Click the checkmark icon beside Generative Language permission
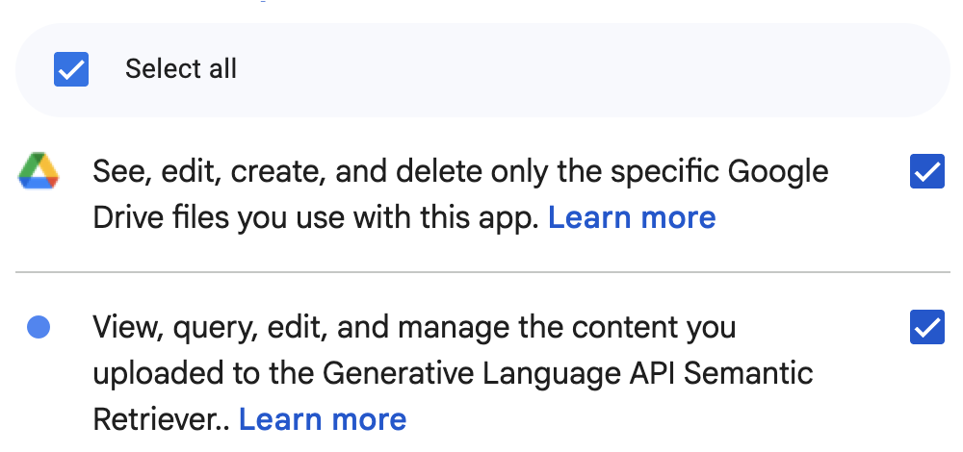The width and height of the screenshot is (963, 452). 926,328
